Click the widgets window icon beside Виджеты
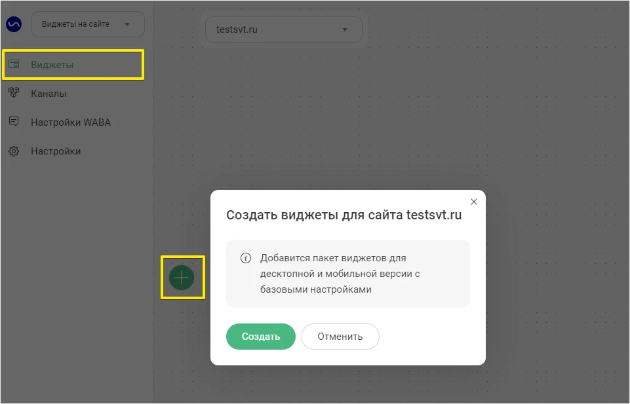630x404 pixels. click(14, 64)
